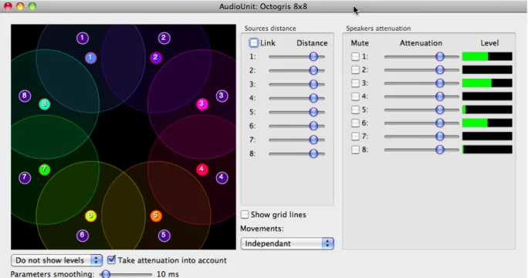Click the speaker 5 marker
The image size is (528, 278).
tap(164, 236)
